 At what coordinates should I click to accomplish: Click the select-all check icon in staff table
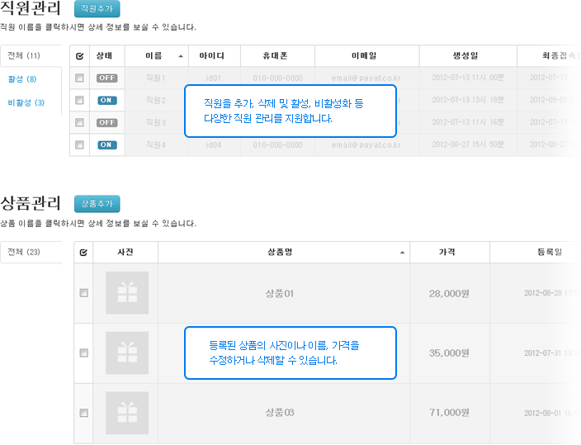pos(80,56)
